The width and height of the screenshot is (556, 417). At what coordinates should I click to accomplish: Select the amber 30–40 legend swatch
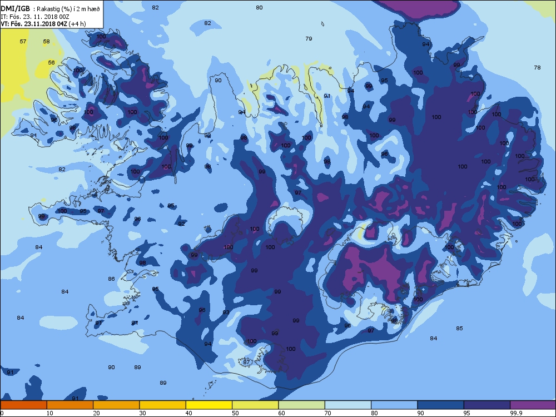[x=163, y=405]
